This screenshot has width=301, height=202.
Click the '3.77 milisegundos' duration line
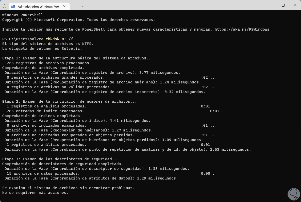click(x=92, y=73)
